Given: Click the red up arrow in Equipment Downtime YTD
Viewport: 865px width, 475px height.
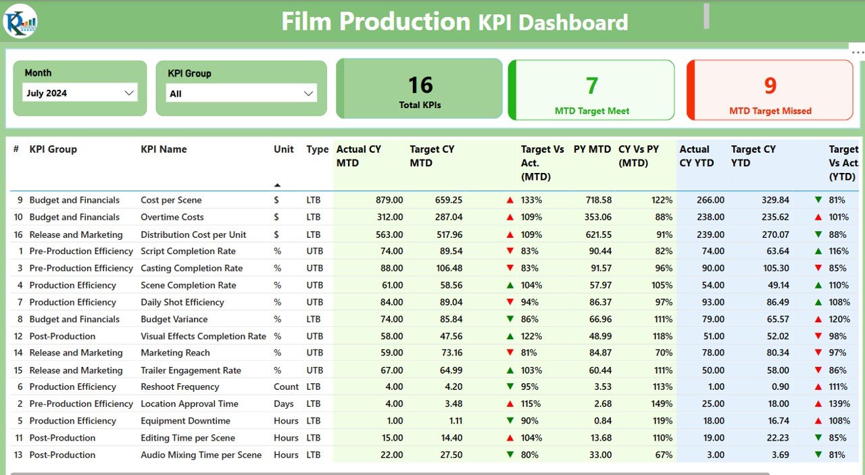Looking at the screenshot, I should 818,421.
